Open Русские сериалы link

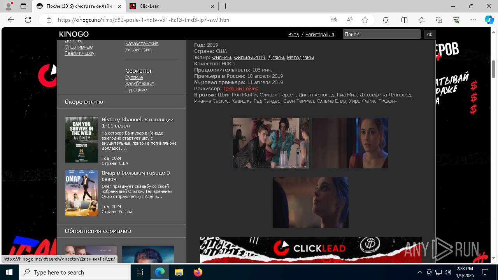tap(134, 77)
